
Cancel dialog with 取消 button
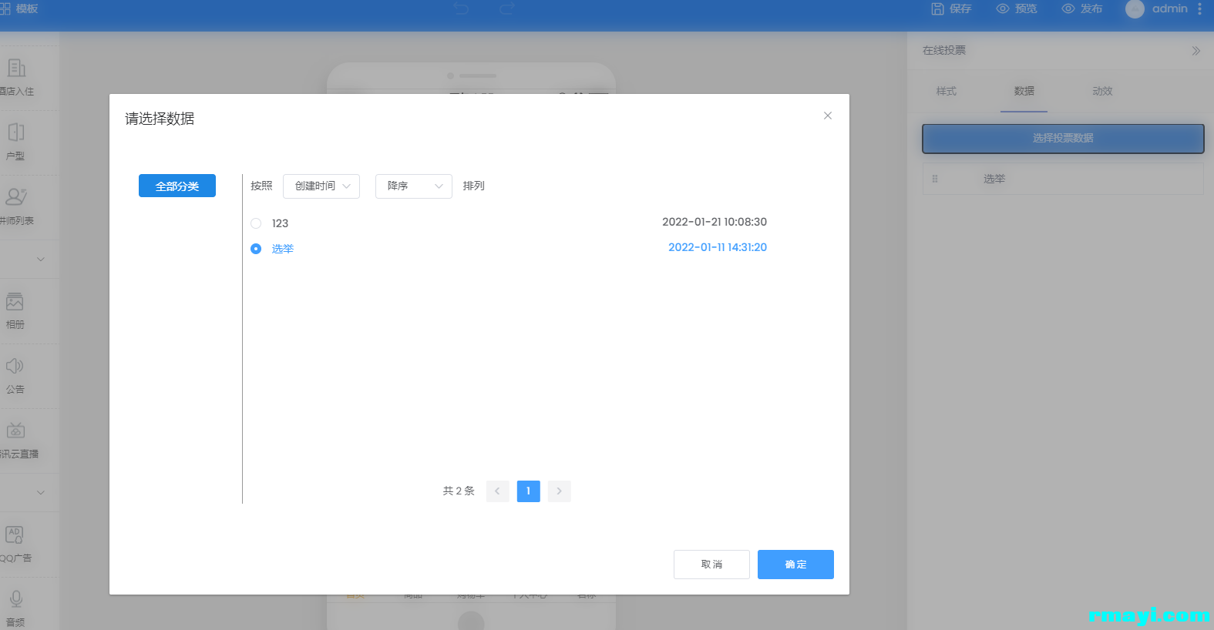tap(711, 565)
